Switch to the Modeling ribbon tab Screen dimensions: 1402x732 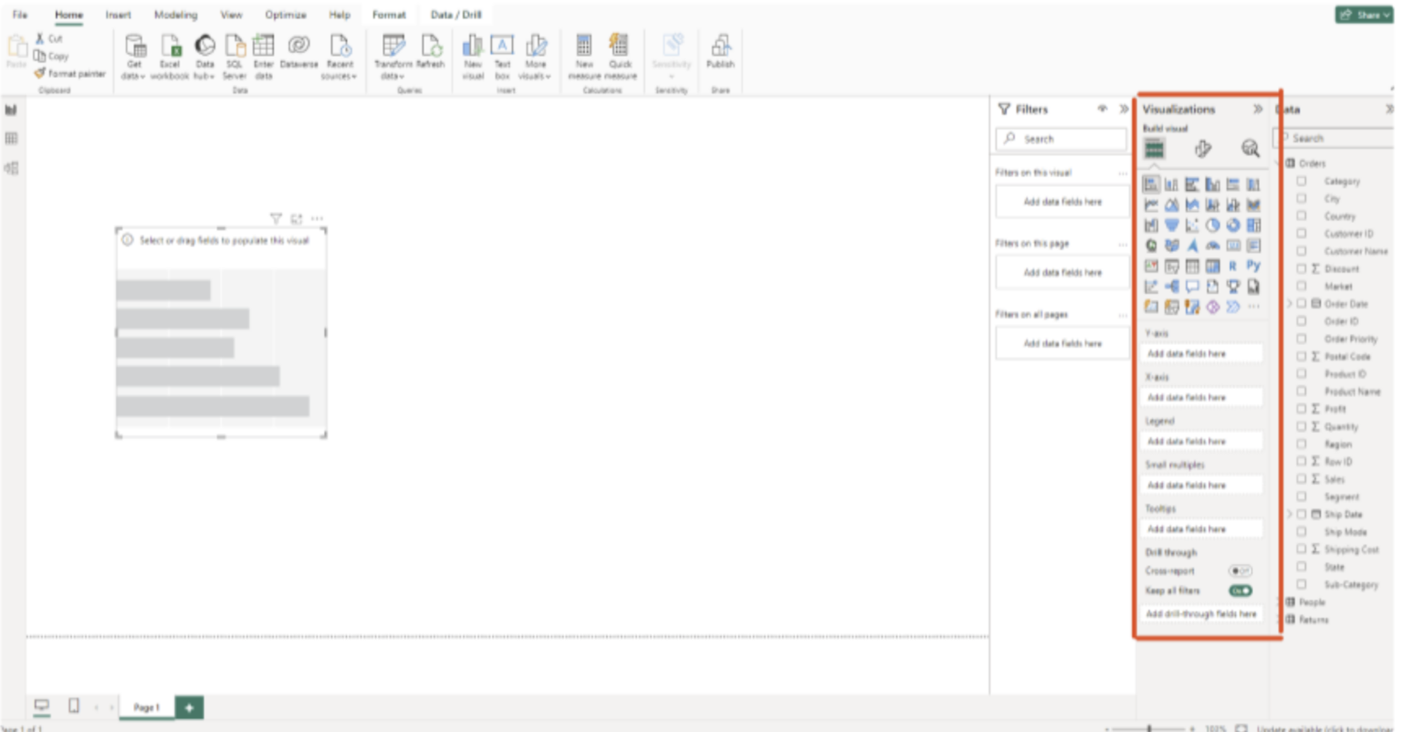tap(175, 14)
